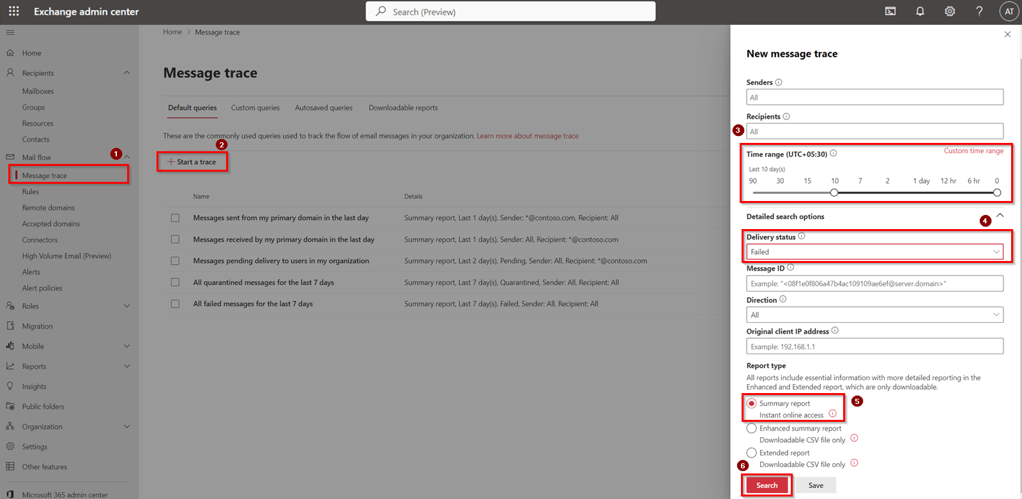Image resolution: width=1022 pixels, height=499 pixels.
Task: Open the Direction dropdown
Action: pos(874,315)
